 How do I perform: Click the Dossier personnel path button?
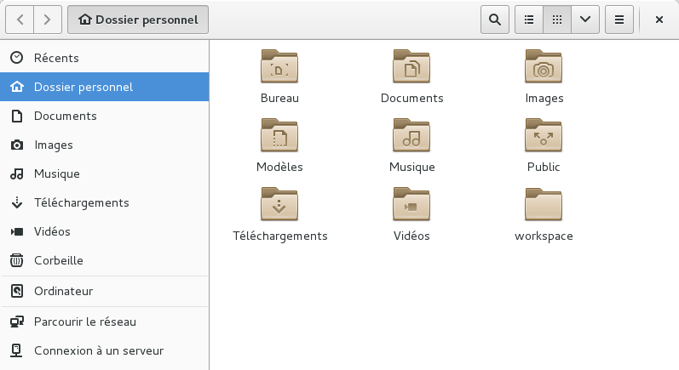click(x=138, y=20)
